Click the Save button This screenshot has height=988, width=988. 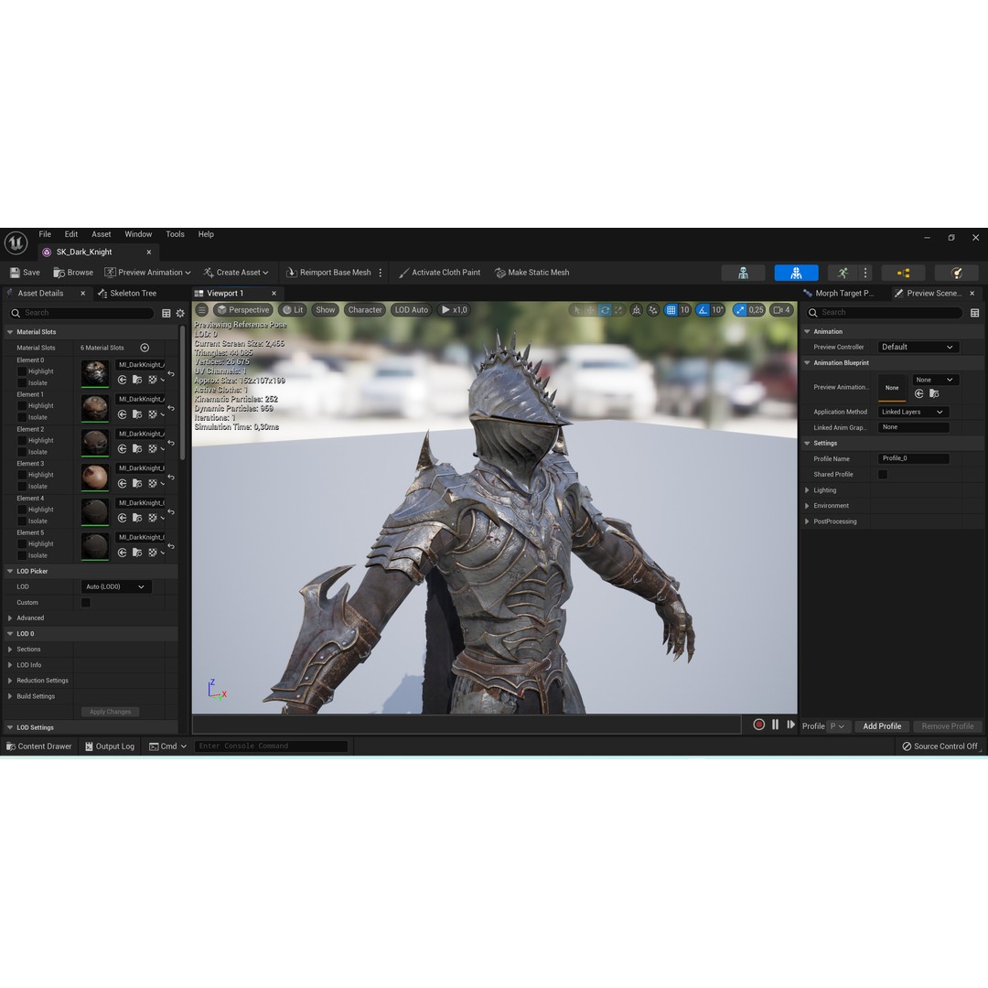[26, 273]
